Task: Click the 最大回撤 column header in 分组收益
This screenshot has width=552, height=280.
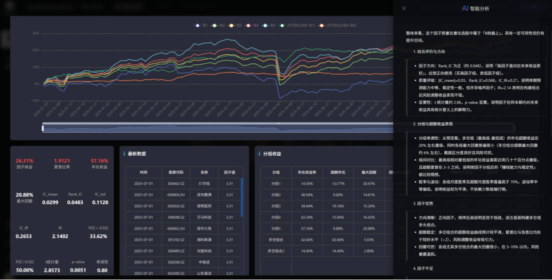Action: click(x=370, y=171)
